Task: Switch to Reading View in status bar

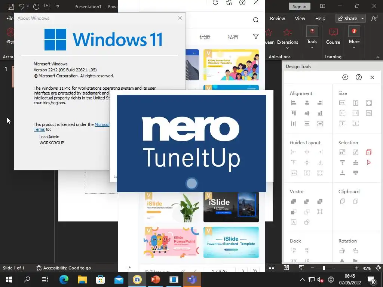Action: (286, 268)
